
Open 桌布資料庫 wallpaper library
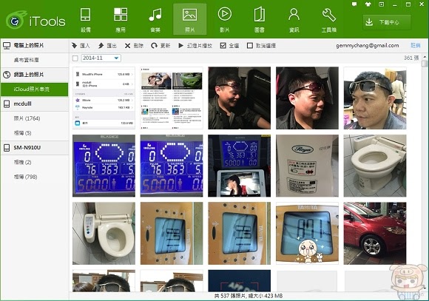click(x=35, y=60)
